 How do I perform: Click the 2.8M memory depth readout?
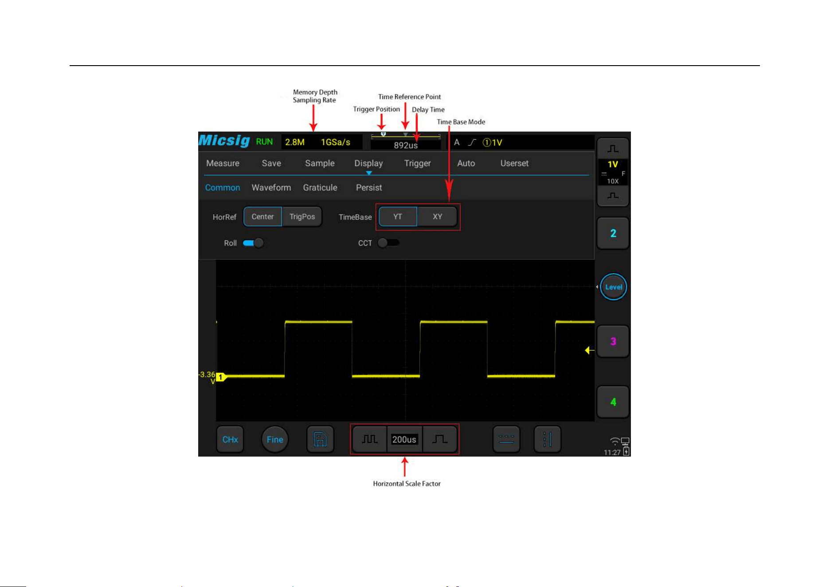point(295,142)
